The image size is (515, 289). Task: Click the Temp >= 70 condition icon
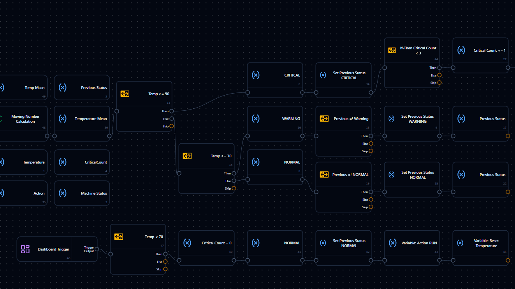tap(187, 156)
